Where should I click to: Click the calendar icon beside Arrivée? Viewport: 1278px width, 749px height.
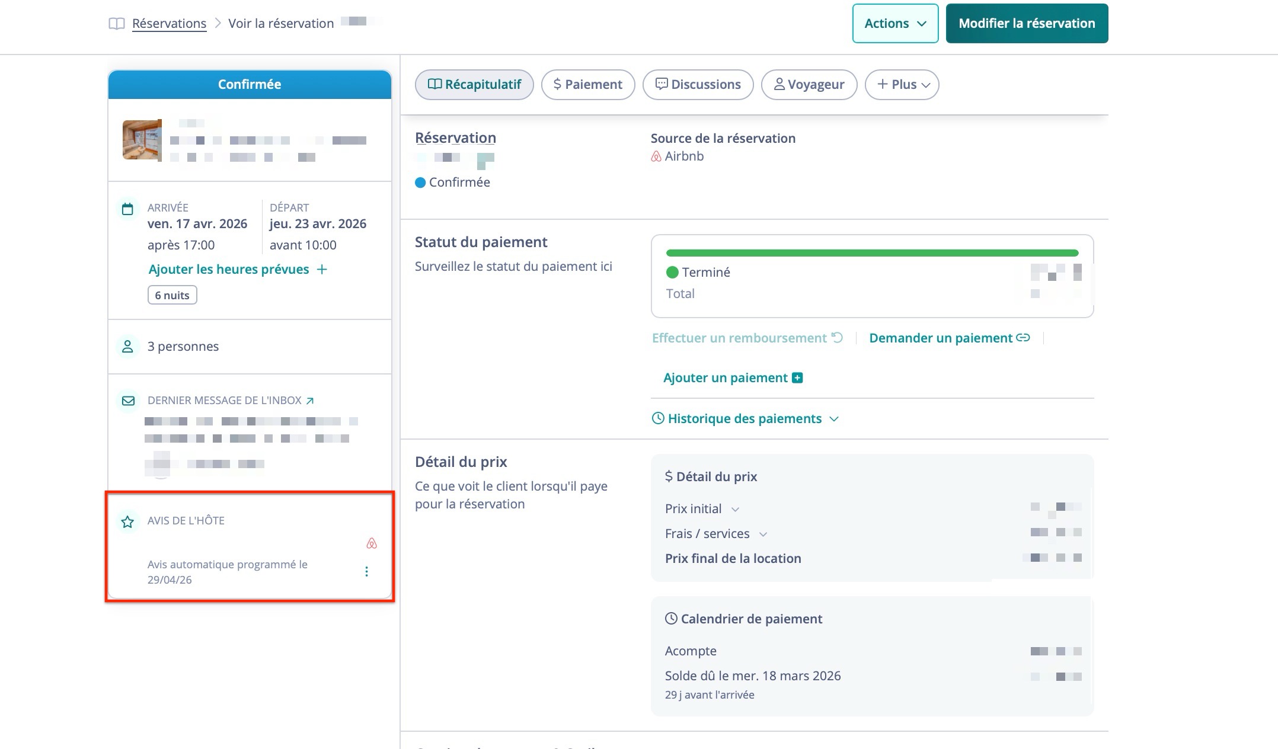click(127, 209)
